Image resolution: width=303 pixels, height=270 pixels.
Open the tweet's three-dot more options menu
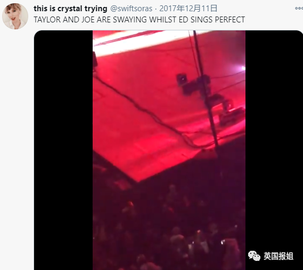coord(299,9)
